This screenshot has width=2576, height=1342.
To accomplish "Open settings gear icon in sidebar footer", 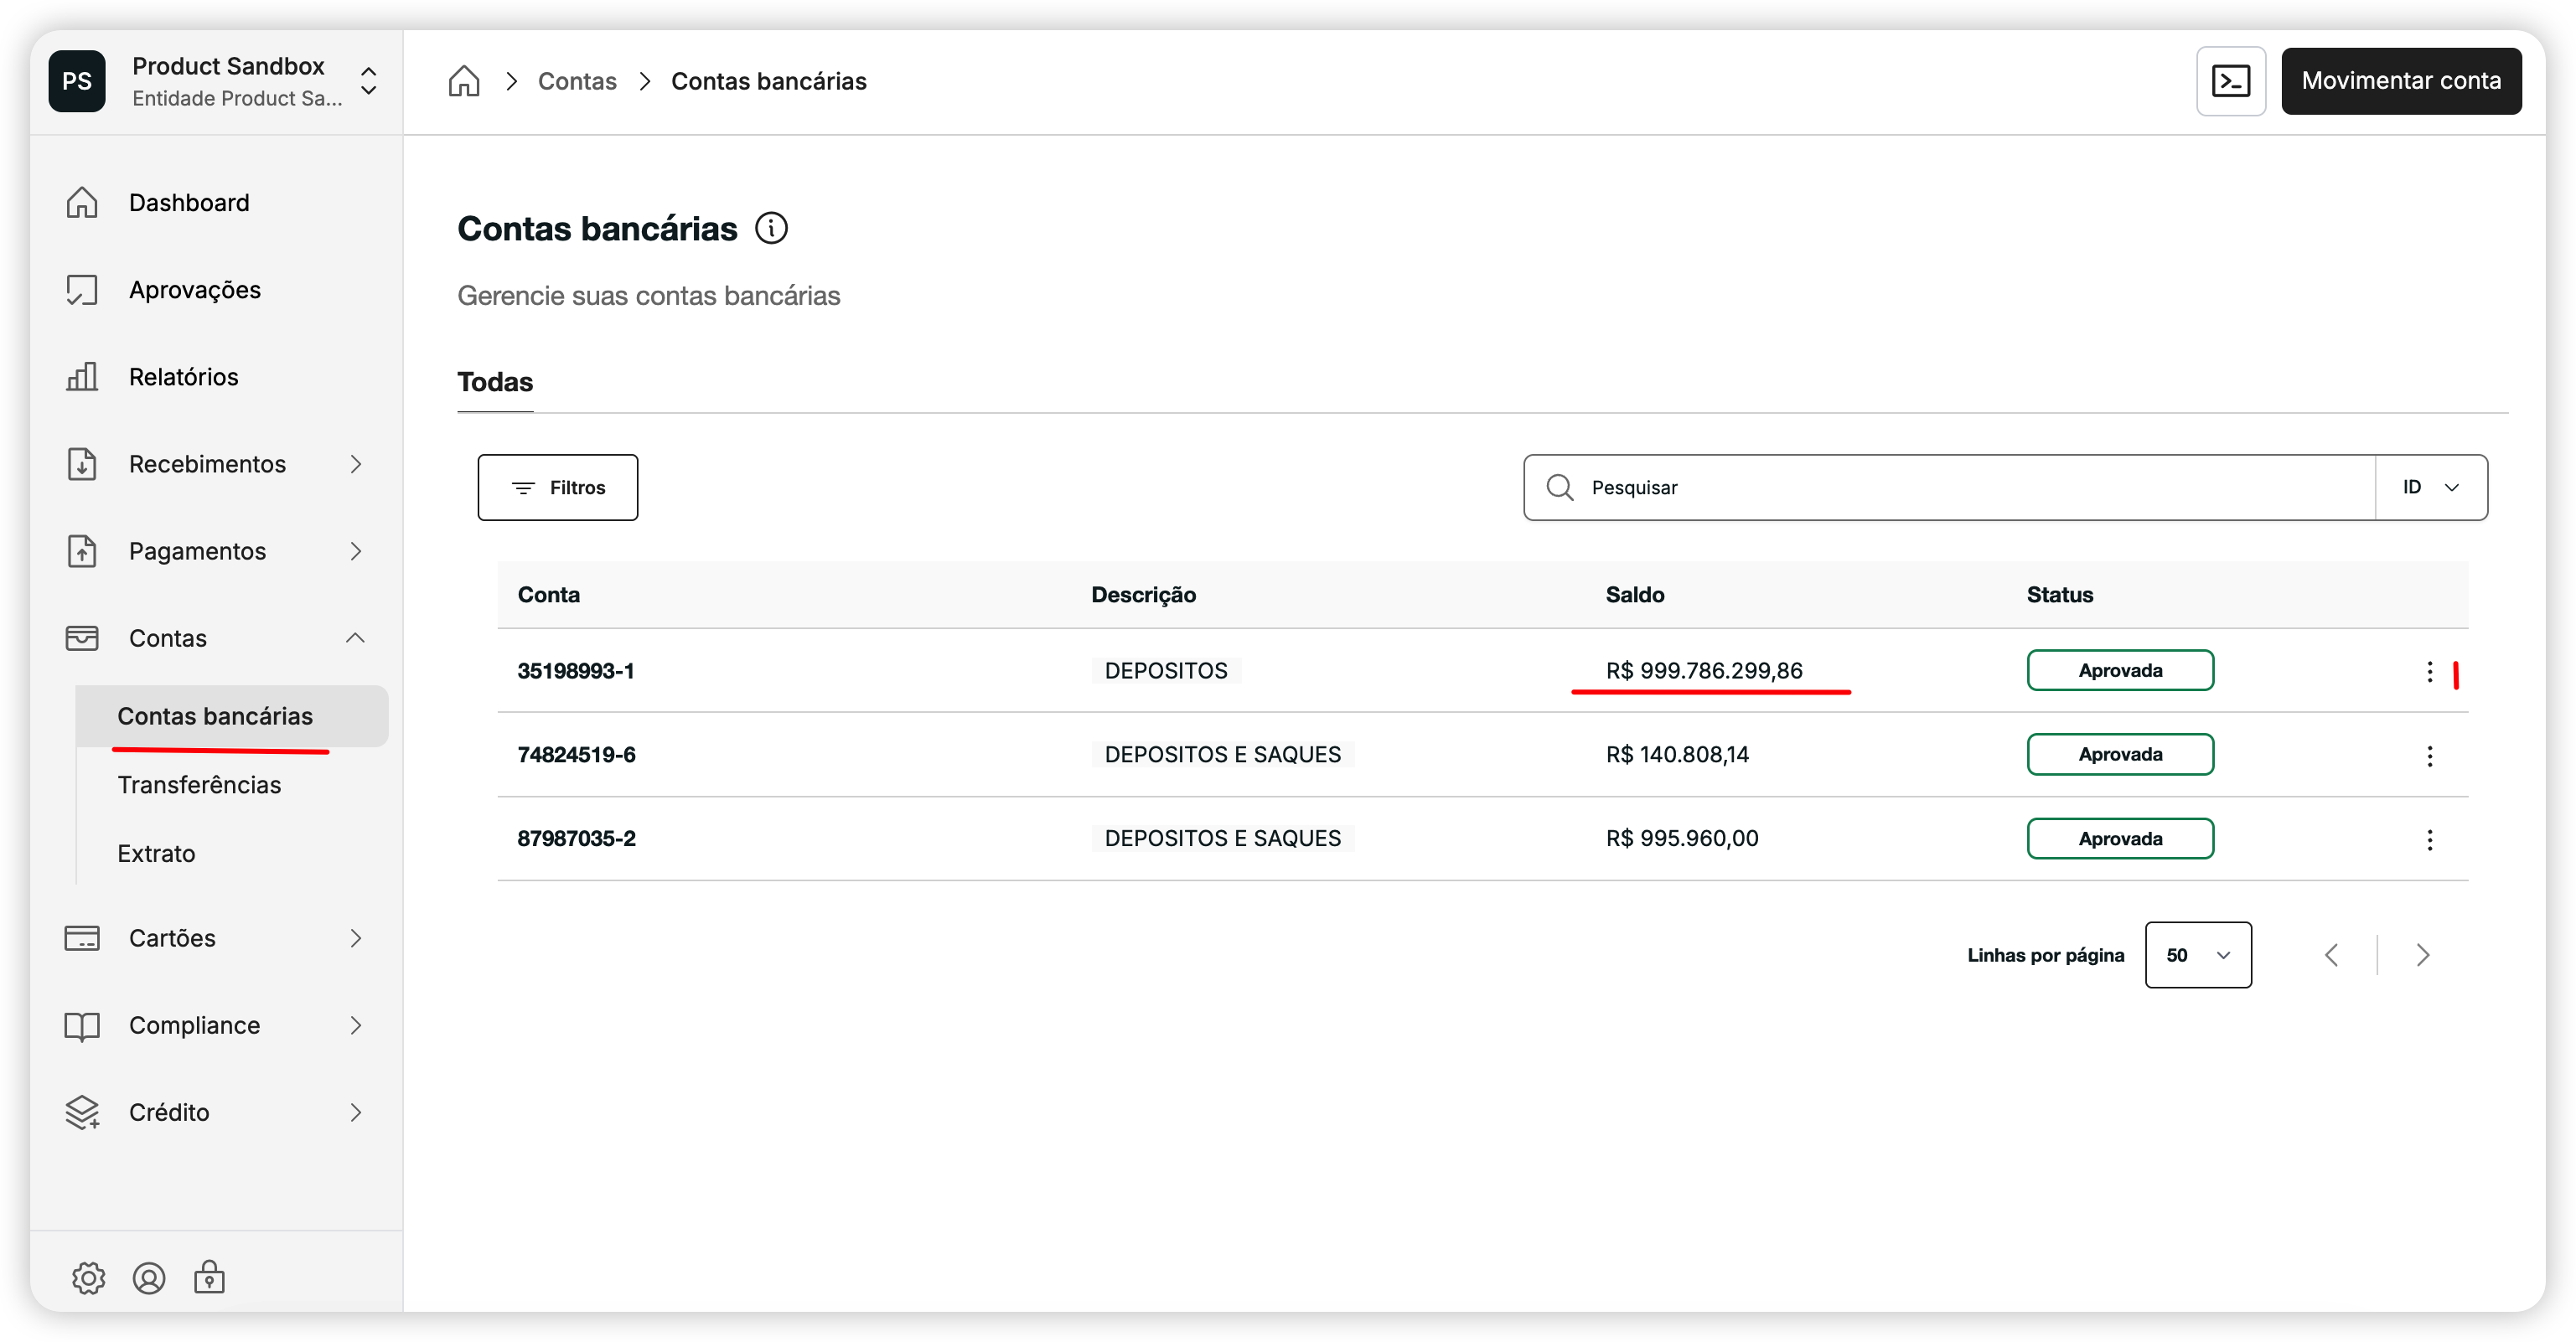I will [x=88, y=1277].
